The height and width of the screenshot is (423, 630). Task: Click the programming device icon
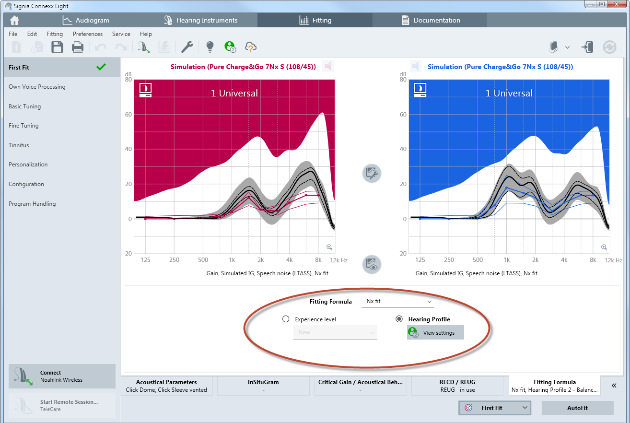click(554, 47)
